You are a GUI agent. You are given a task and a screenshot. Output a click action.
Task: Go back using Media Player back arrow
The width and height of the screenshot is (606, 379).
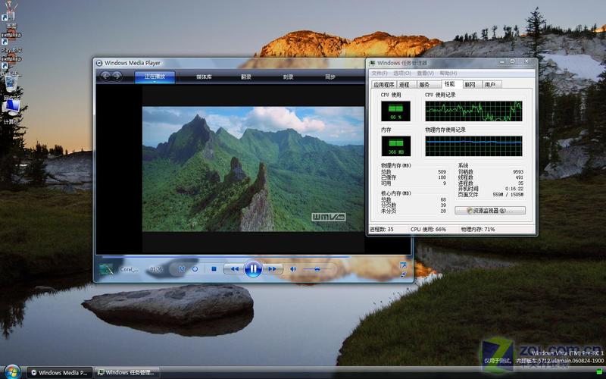click(x=105, y=76)
